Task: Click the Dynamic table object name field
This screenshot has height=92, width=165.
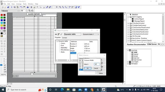Action: coord(72,34)
